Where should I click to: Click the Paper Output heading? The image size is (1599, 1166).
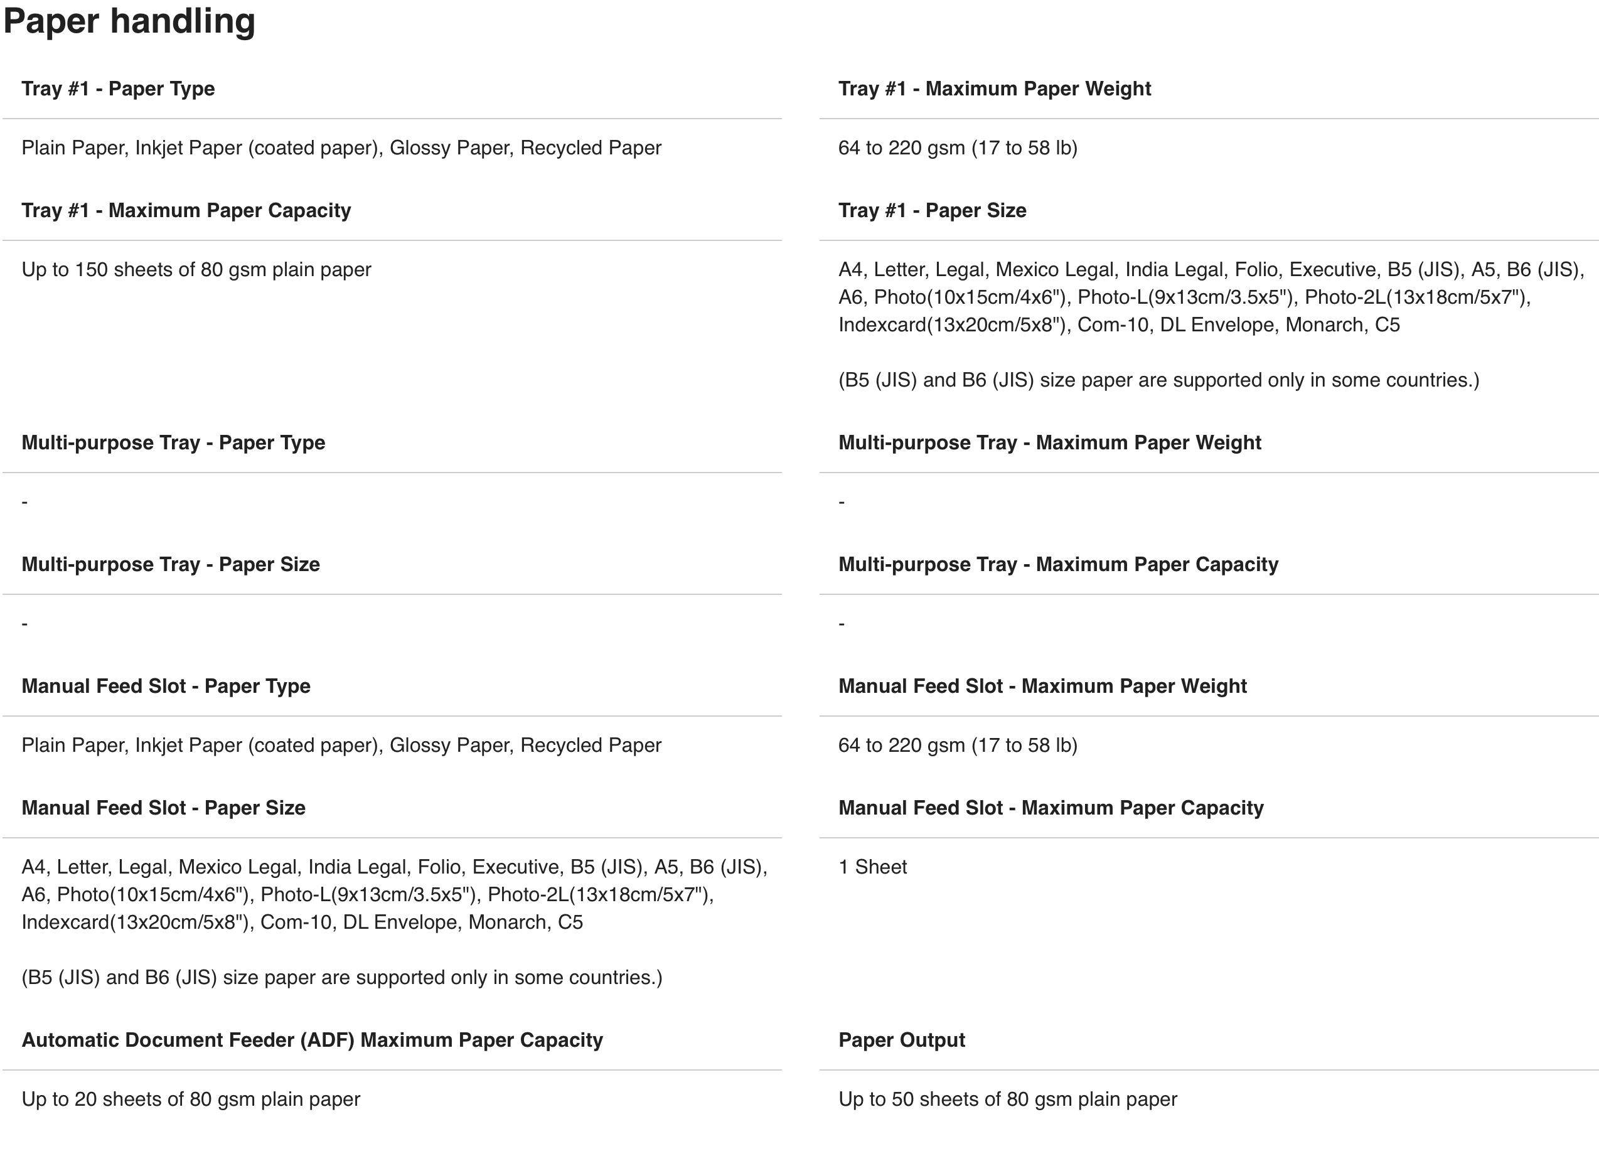[x=902, y=1040]
